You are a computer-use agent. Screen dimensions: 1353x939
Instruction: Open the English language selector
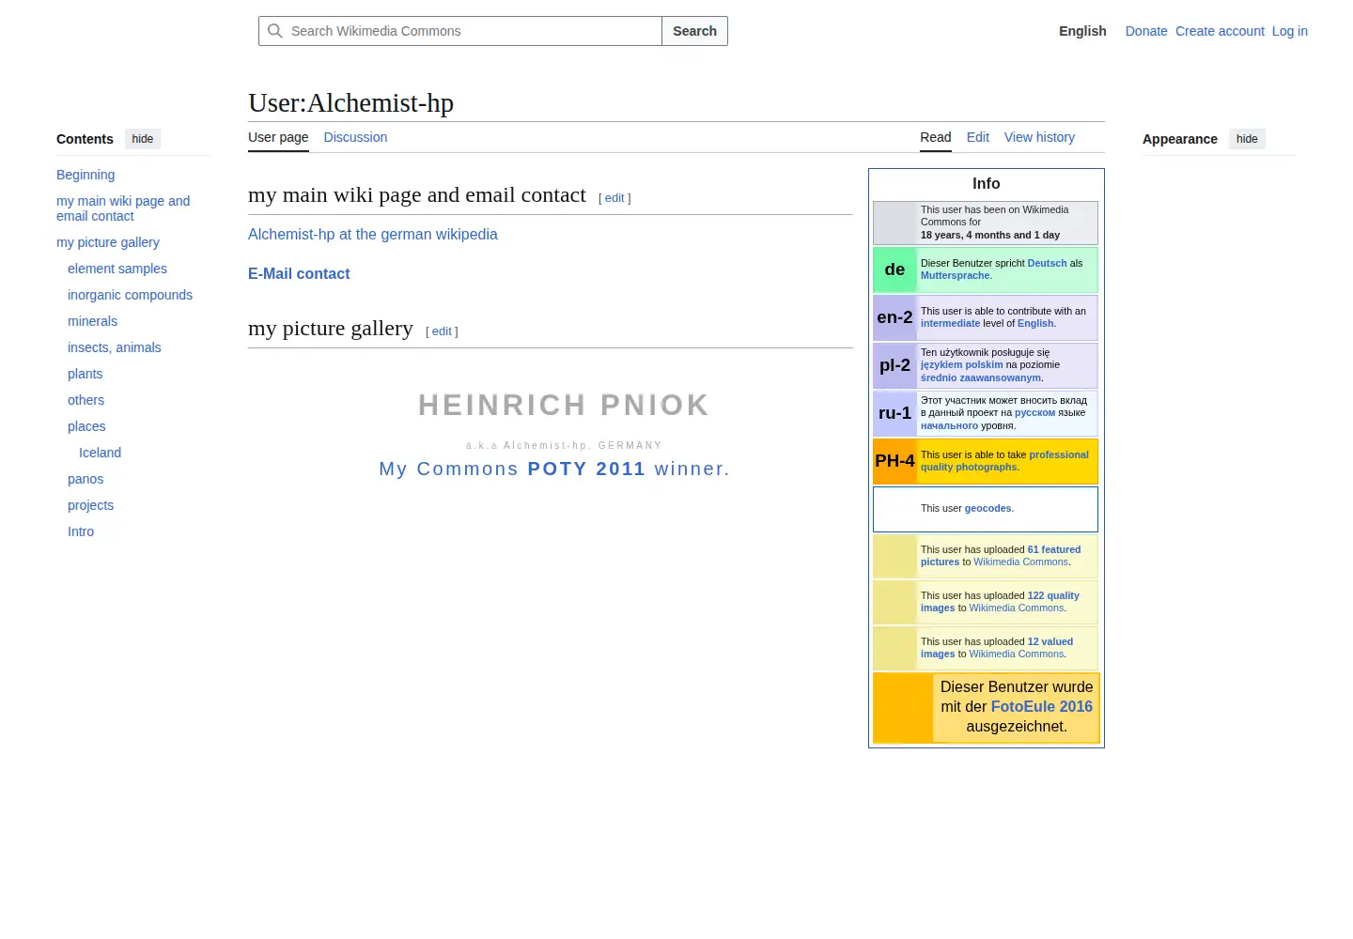[1082, 31]
